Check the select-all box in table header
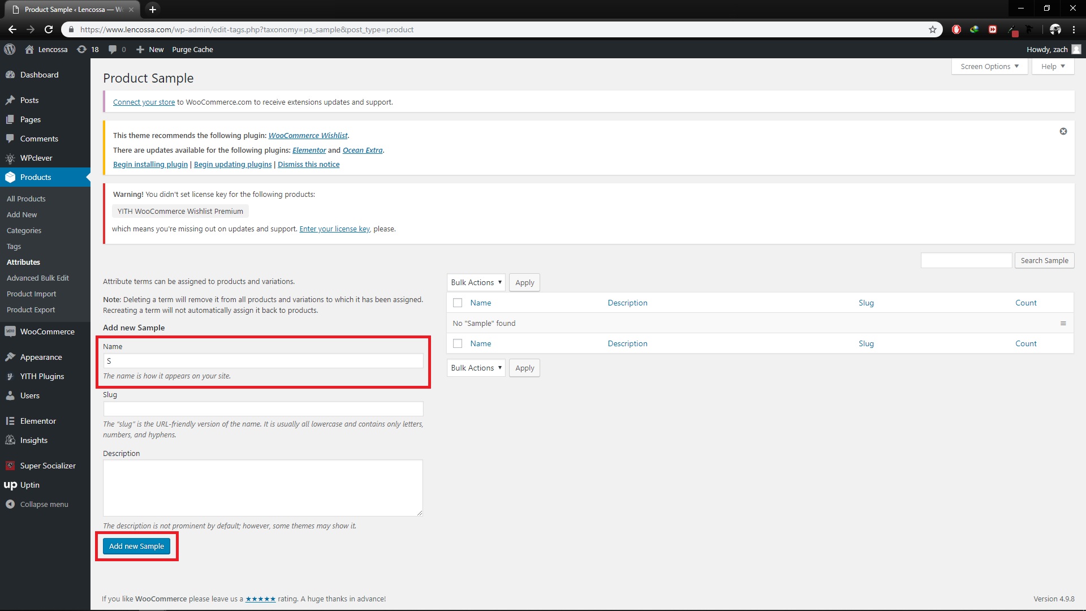The image size is (1086, 611). (458, 303)
